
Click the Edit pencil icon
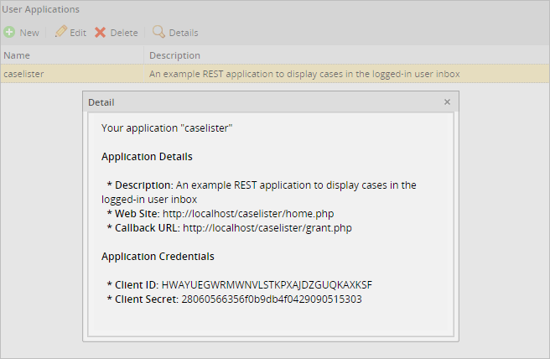(x=61, y=33)
